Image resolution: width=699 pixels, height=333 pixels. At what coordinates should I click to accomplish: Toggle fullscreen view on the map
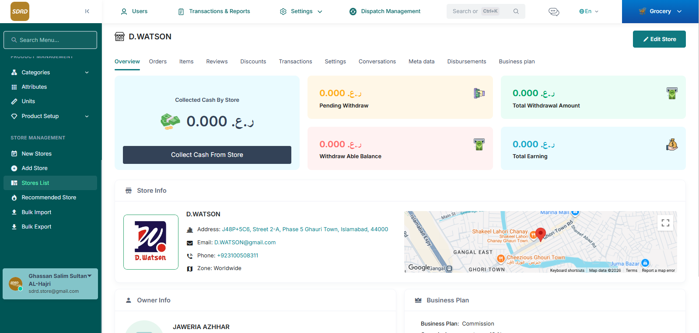pyautogui.click(x=665, y=223)
